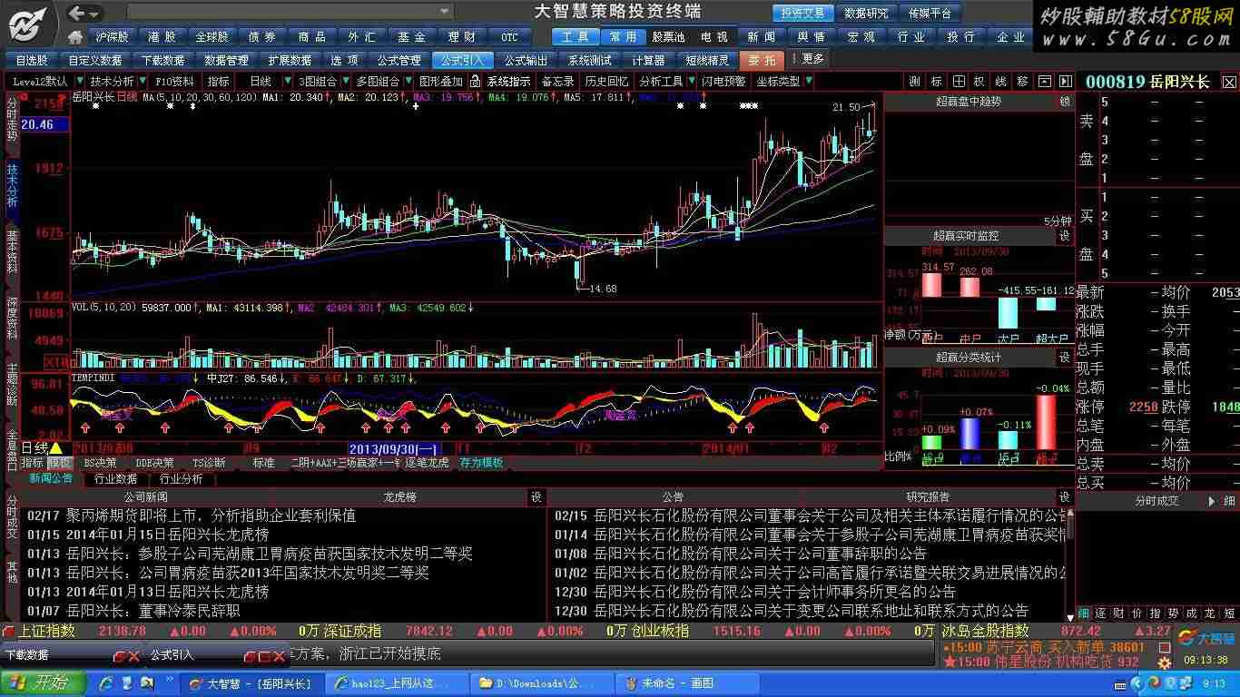This screenshot has width=1240, height=697.
Task: Click the 闪电预警 alert button
Action: 723,82
